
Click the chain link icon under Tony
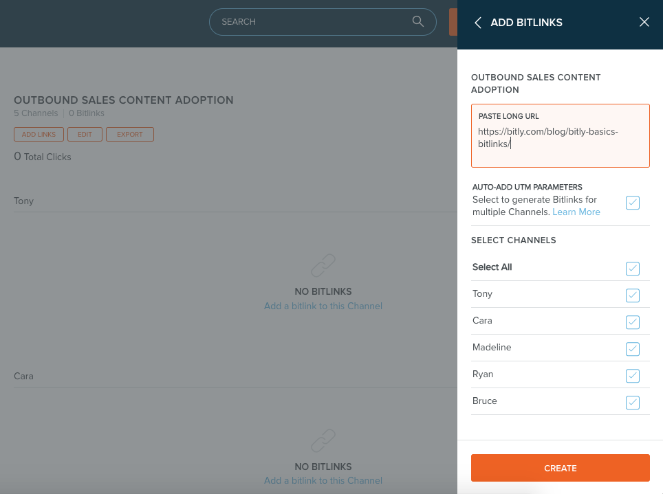point(323,265)
